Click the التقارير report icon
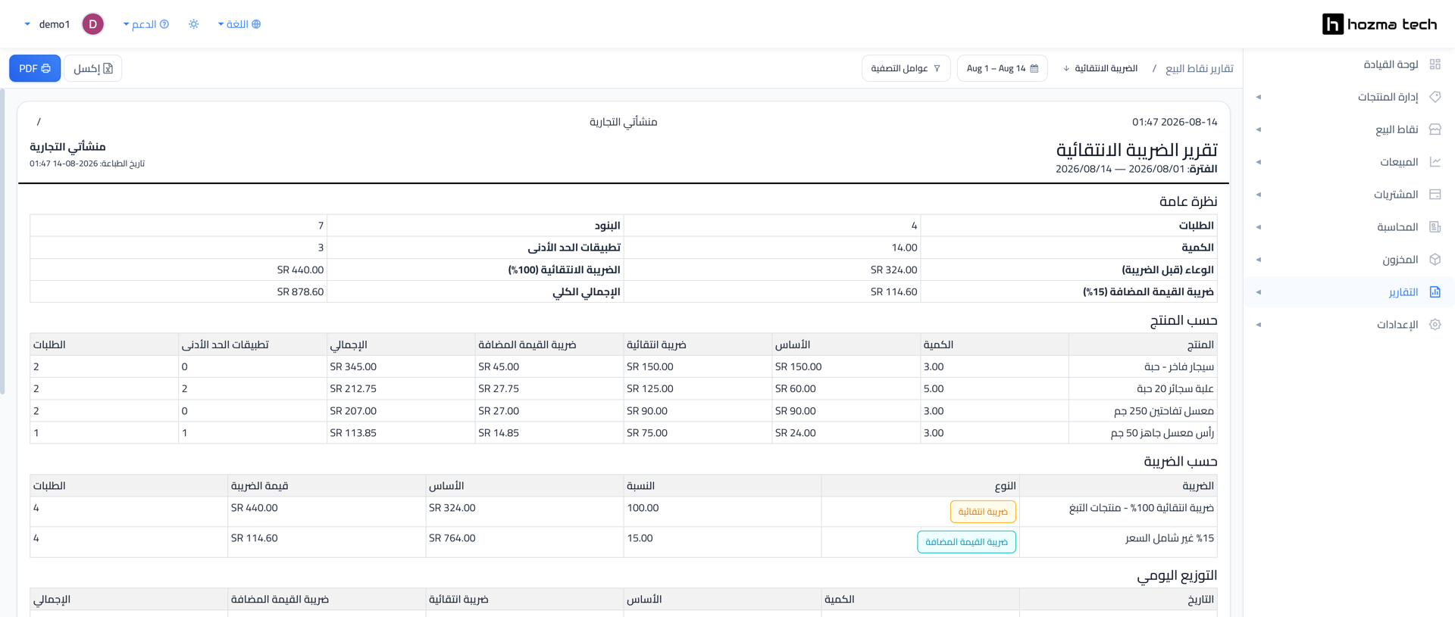The width and height of the screenshot is (1455, 617). click(x=1435, y=292)
